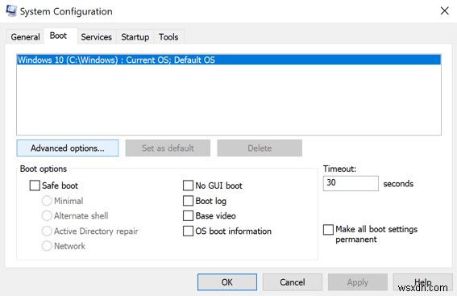Screen dimensions: 457x296
Task: Check Make all boot settings permanent
Action: coord(329,230)
